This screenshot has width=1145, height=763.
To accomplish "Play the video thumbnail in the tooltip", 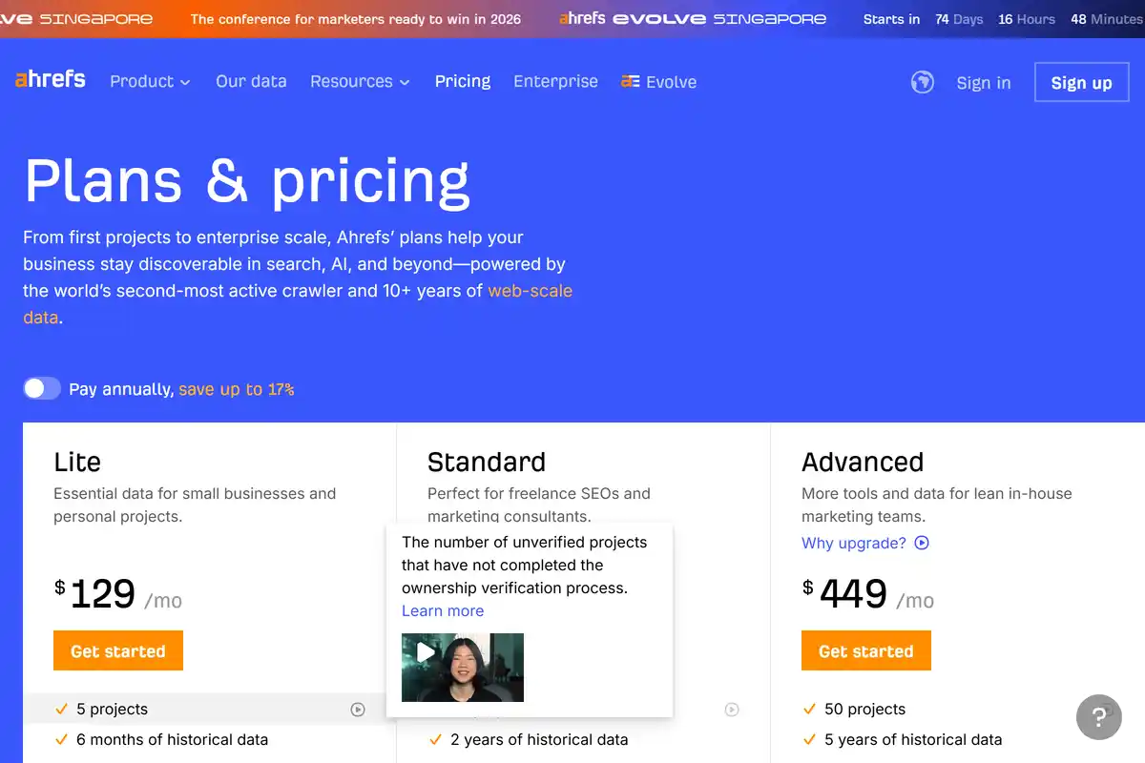I will coord(462,667).
